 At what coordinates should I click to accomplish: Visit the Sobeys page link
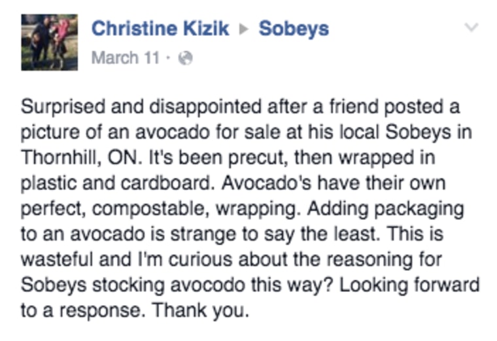tap(294, 29)
